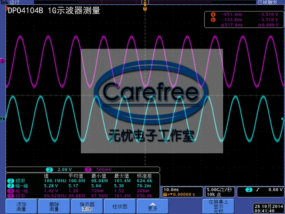Click the channel 3 badge on the magenta 频率 row
This screenshot has width=285, height=214.
(11, 196)
